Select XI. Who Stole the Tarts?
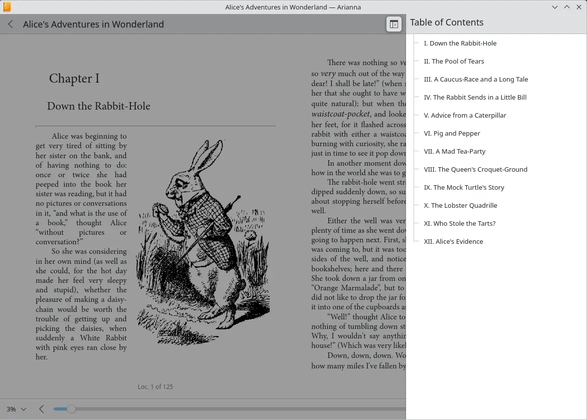Screen dimensions: 587x420 coord(459,223)
